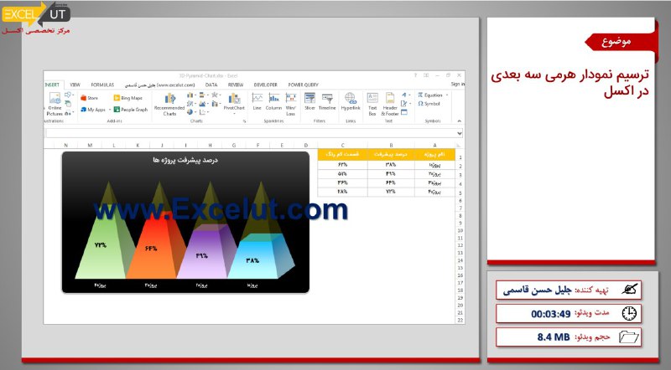
Task: Select column A header
Action: (434, 146)
